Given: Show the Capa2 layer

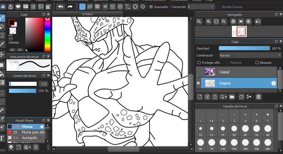Looking at the screenshot, I should [x=198, y=72].
